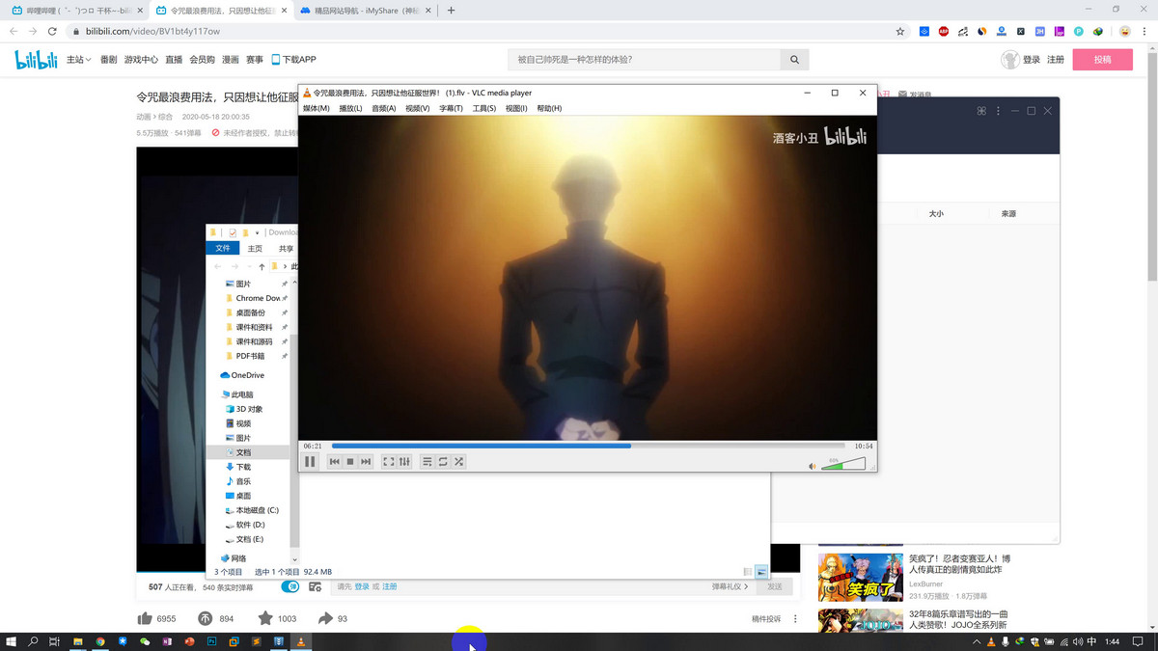Like the video with thumbs-up icon

point(145,618)
